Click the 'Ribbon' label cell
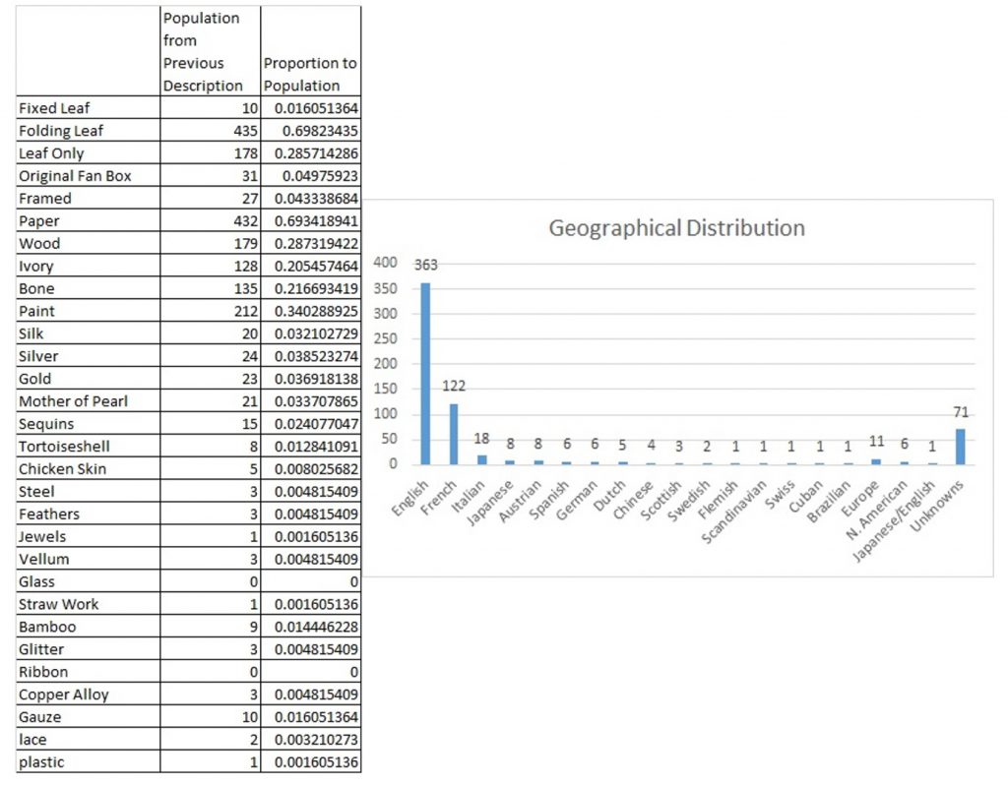1008x786 pixels. pyautogui.click(x=88, y=671)
